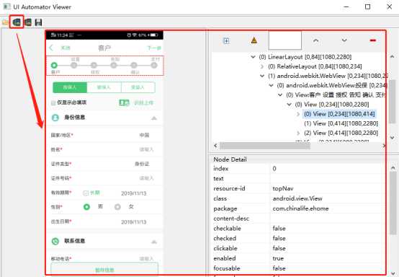Click the down arrow of the tree vertical scrollbar
Screen dimensions: 399x277
click(392, 138)
